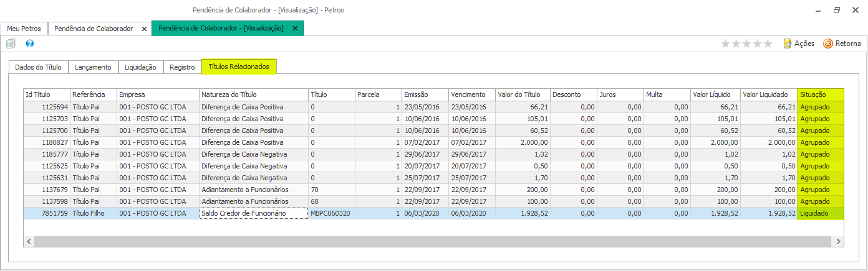Click the grid/report icon in toolbar
868x271 pixels.
[11, 44]
